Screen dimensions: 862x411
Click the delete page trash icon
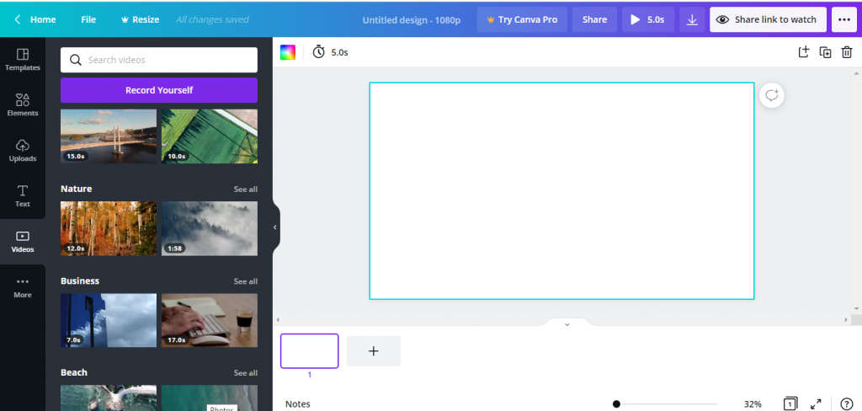click(x=847, y=52)
